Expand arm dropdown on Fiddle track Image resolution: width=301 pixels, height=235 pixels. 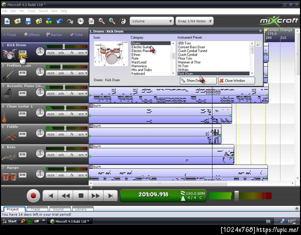pos(86,134)
